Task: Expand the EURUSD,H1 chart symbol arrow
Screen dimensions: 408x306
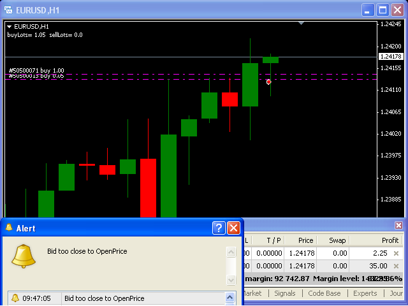Action: [x=10, y=26]
